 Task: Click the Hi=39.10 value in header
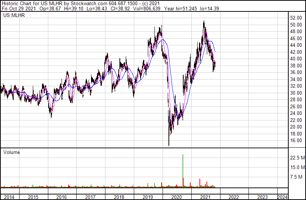click(74, 8)
